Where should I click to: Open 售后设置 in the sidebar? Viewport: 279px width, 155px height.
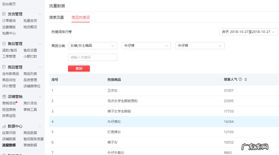coord(30,50)
